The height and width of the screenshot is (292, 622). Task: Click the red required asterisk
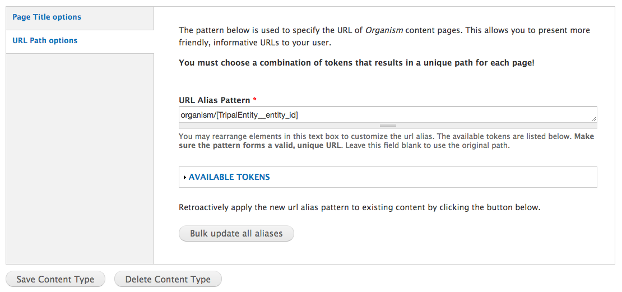pos(255,100)
